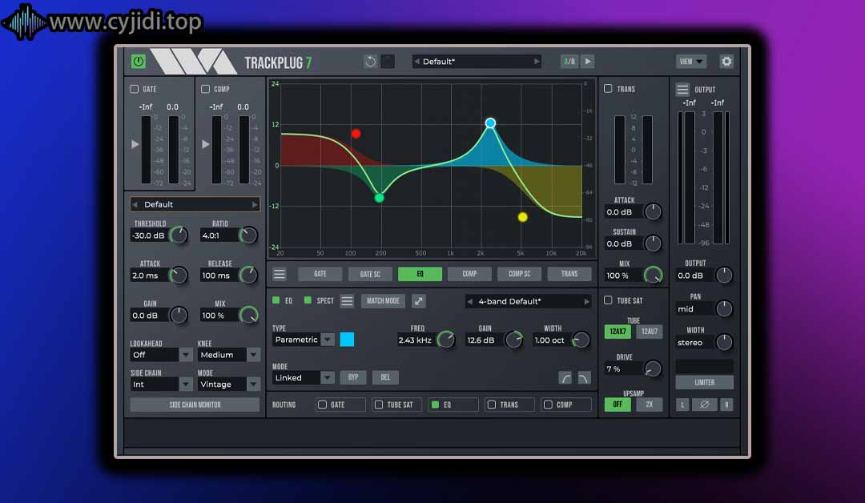Open the hamburger menu beside SPECT

347,301
